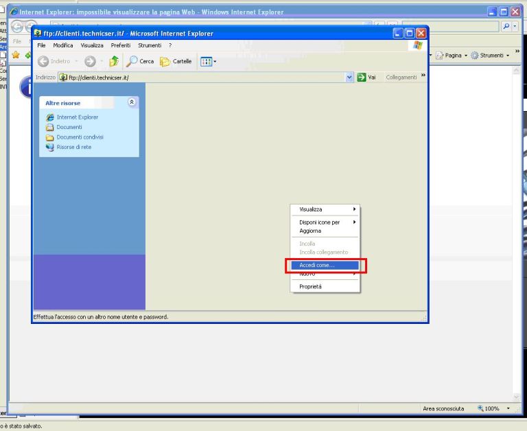Image resolution: width=527 pixels, height=431 pixels.
Task: Click the Indietro back arrow icon
Action: (43, 61)
